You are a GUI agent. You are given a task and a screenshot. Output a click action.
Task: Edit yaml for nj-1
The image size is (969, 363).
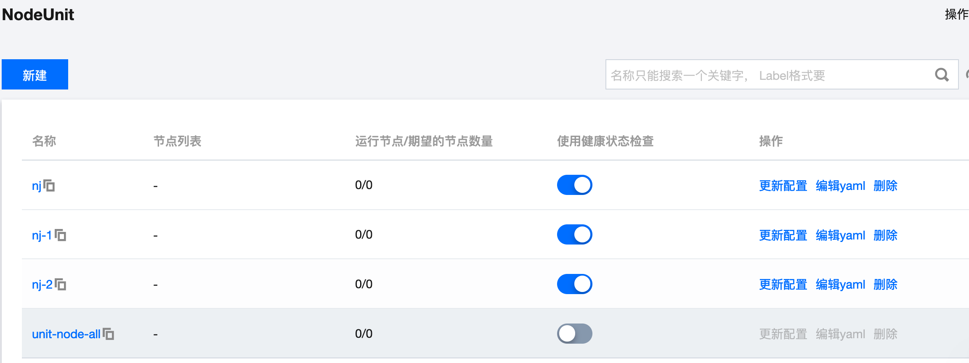(x=840, y=235)
